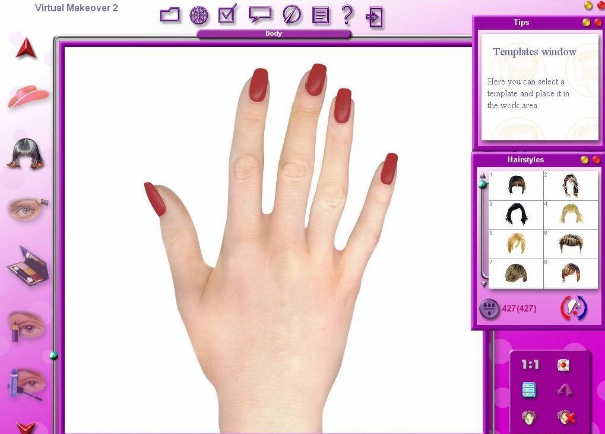Click the yellow button at top-right corner

[588, 5]
